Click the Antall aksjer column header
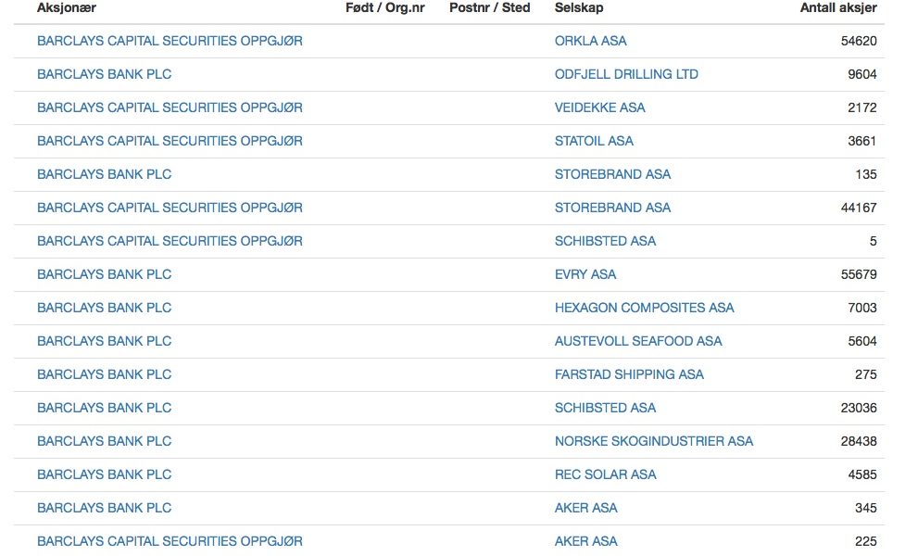918x556 pixels. pyautogui.click(x=838, y=8)
